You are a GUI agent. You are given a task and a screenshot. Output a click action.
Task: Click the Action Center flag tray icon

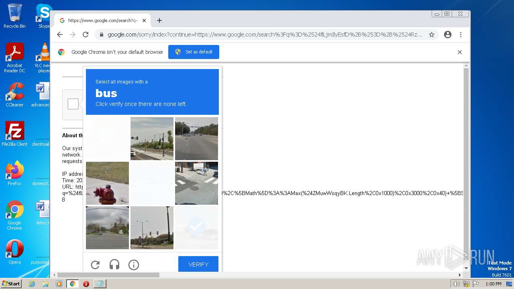coord(476,284)
